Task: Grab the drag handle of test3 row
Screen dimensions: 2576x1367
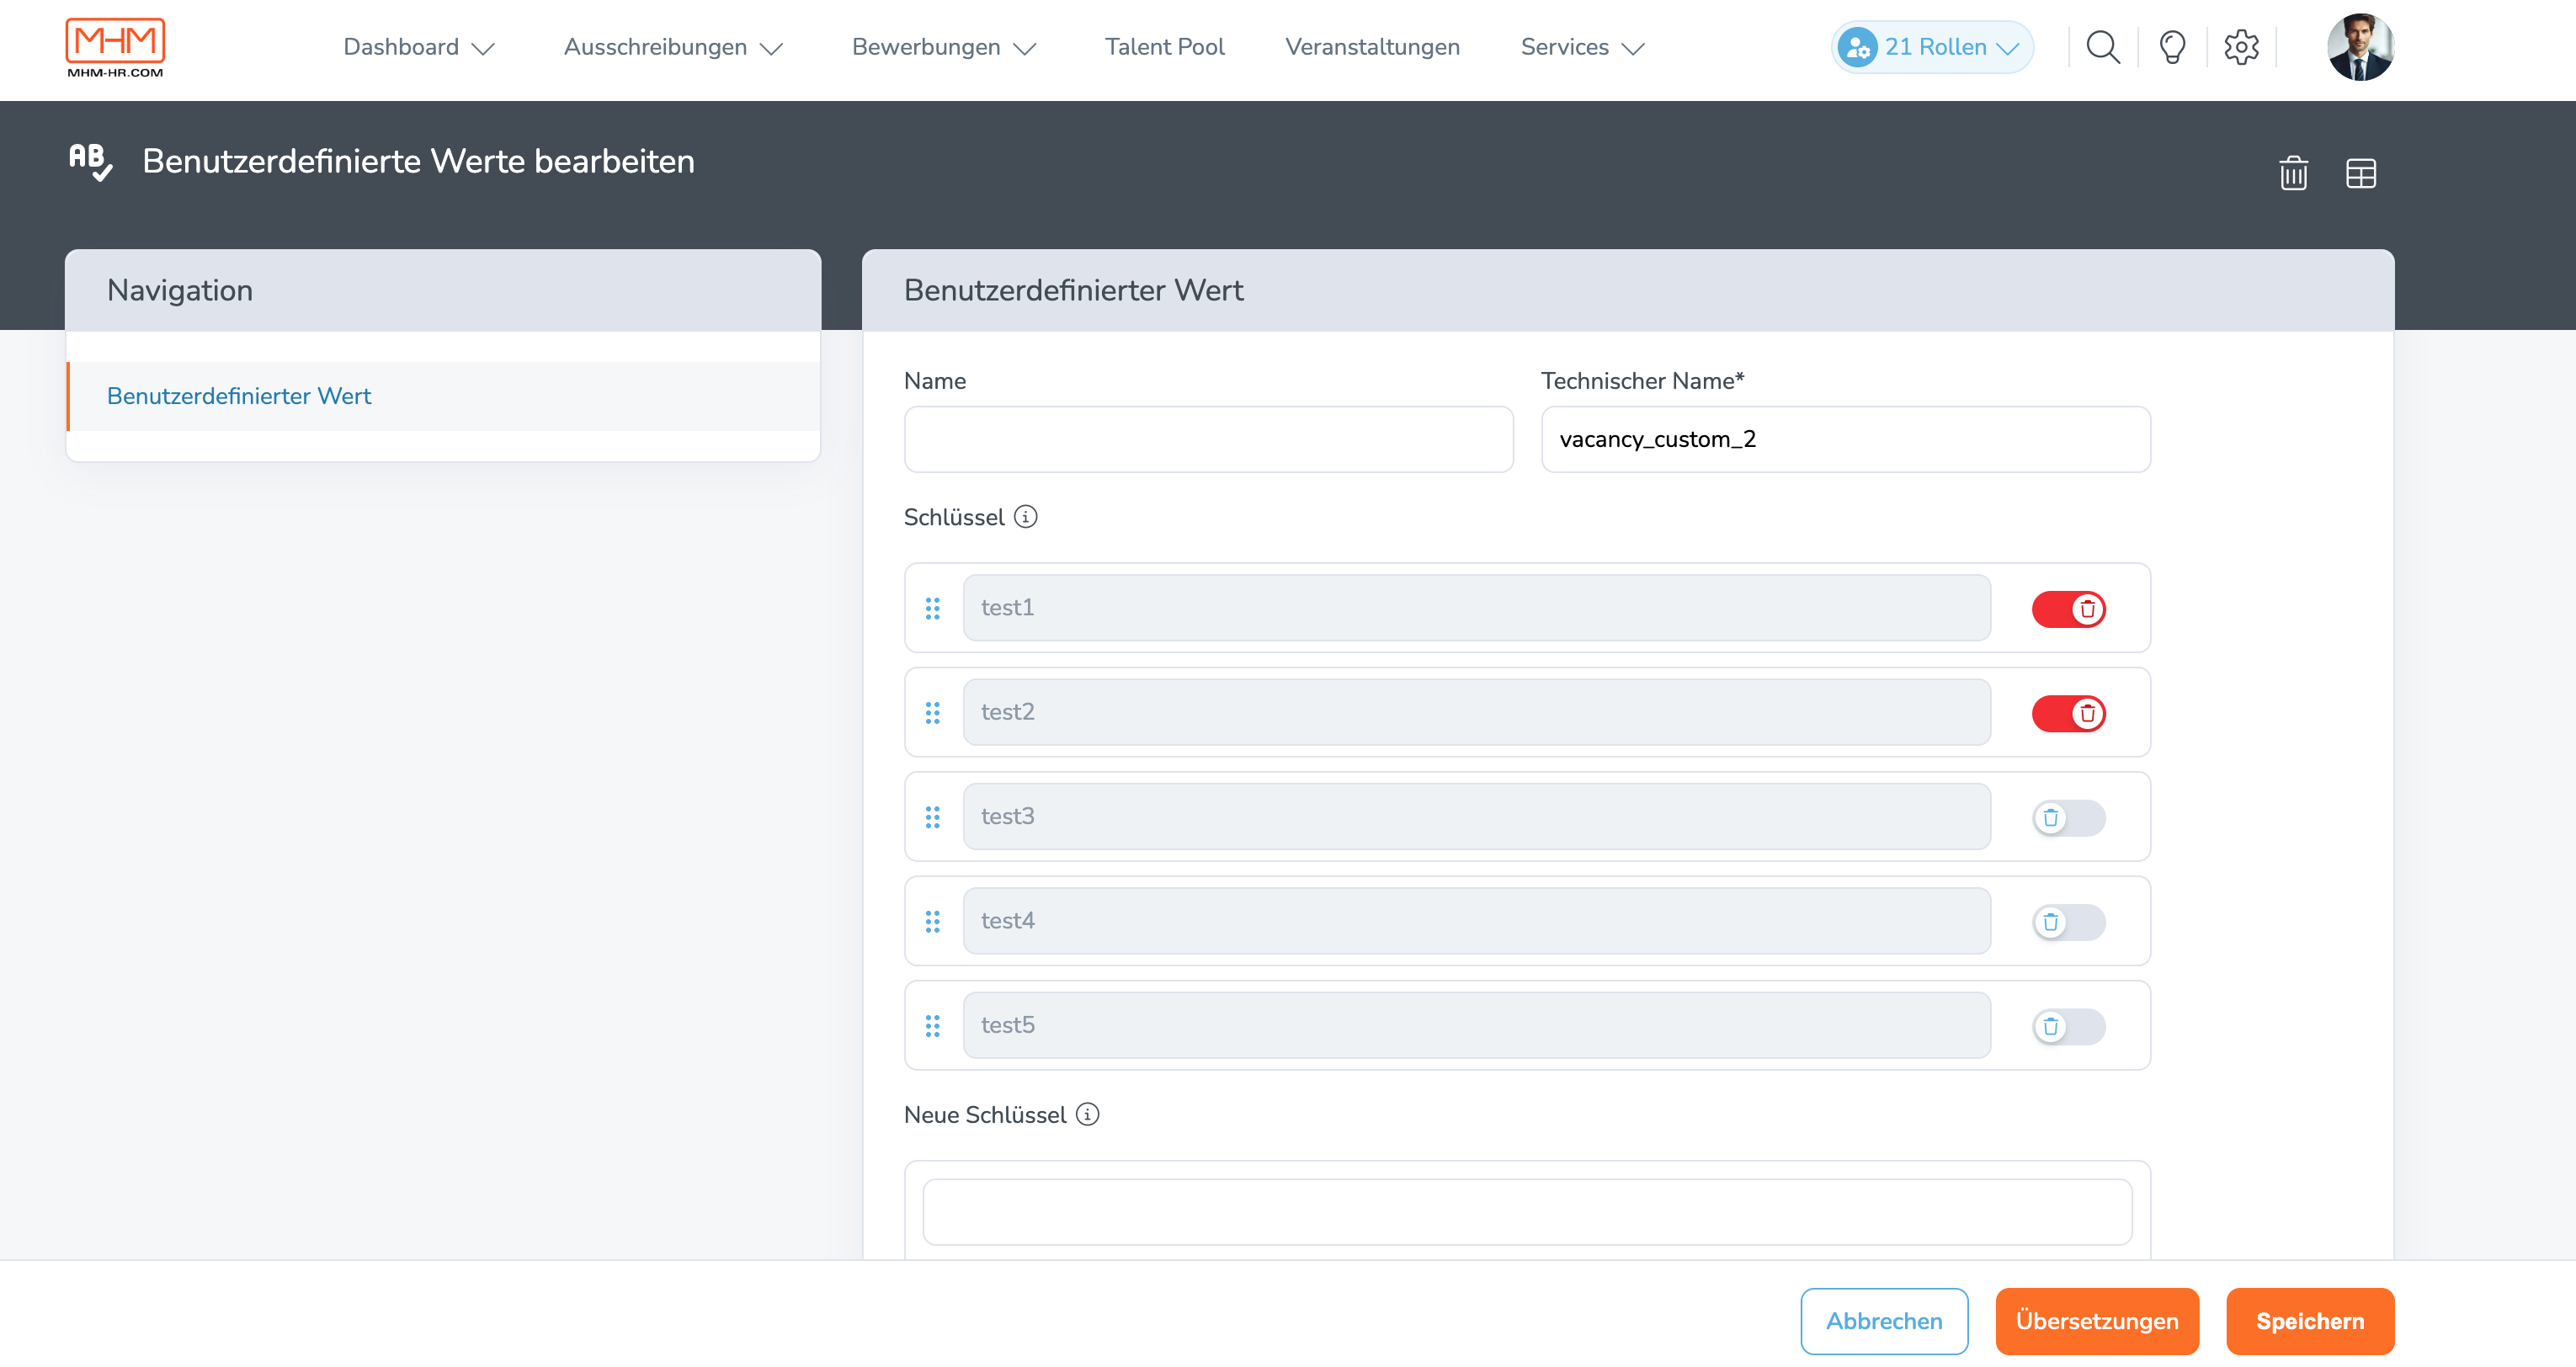Action: [x=932, y=817]
